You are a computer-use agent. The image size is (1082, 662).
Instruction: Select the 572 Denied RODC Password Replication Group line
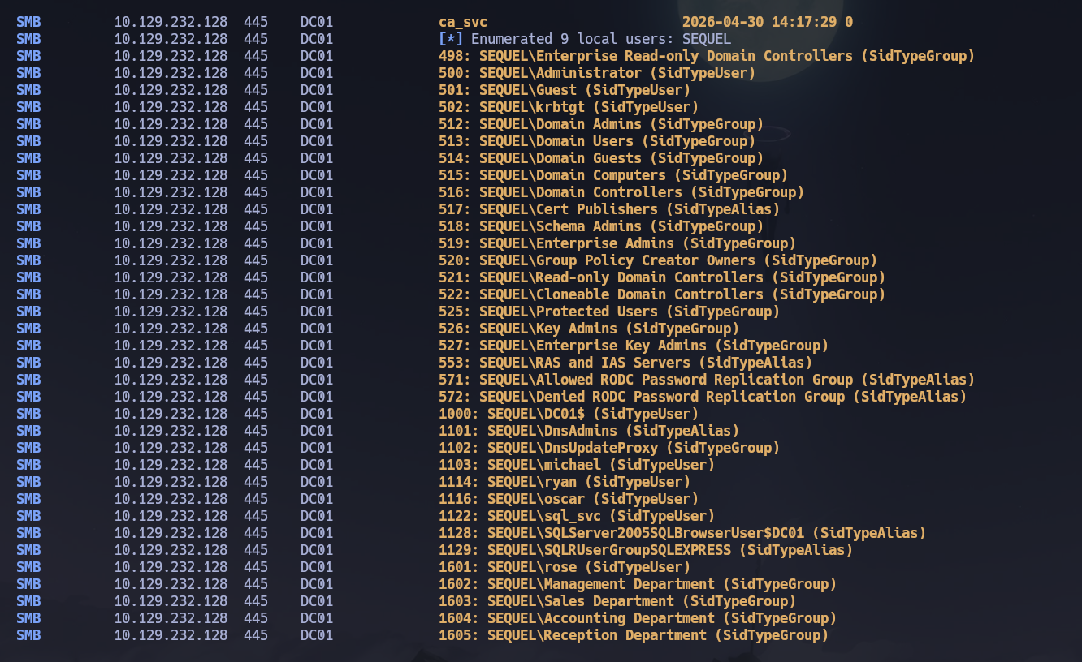click(x=703, y=397)
